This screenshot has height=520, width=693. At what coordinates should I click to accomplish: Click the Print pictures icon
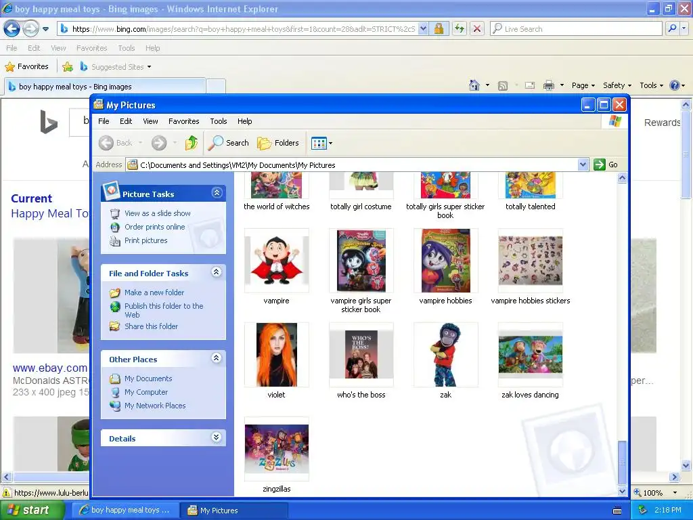point(115,241)
